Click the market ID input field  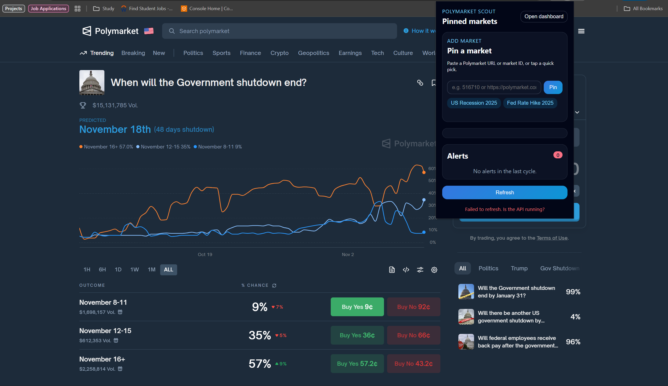coord(494,87)
